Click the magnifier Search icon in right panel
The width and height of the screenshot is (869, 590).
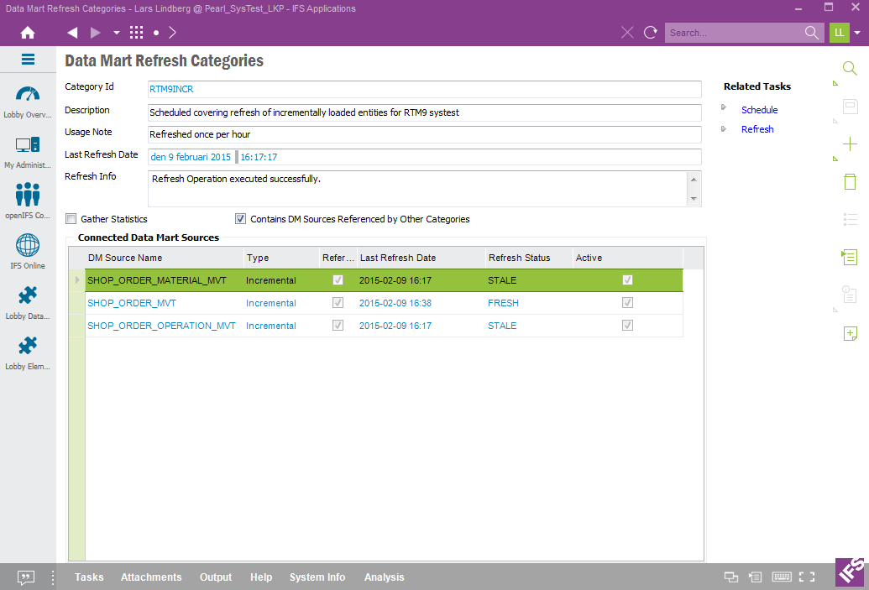850,69
